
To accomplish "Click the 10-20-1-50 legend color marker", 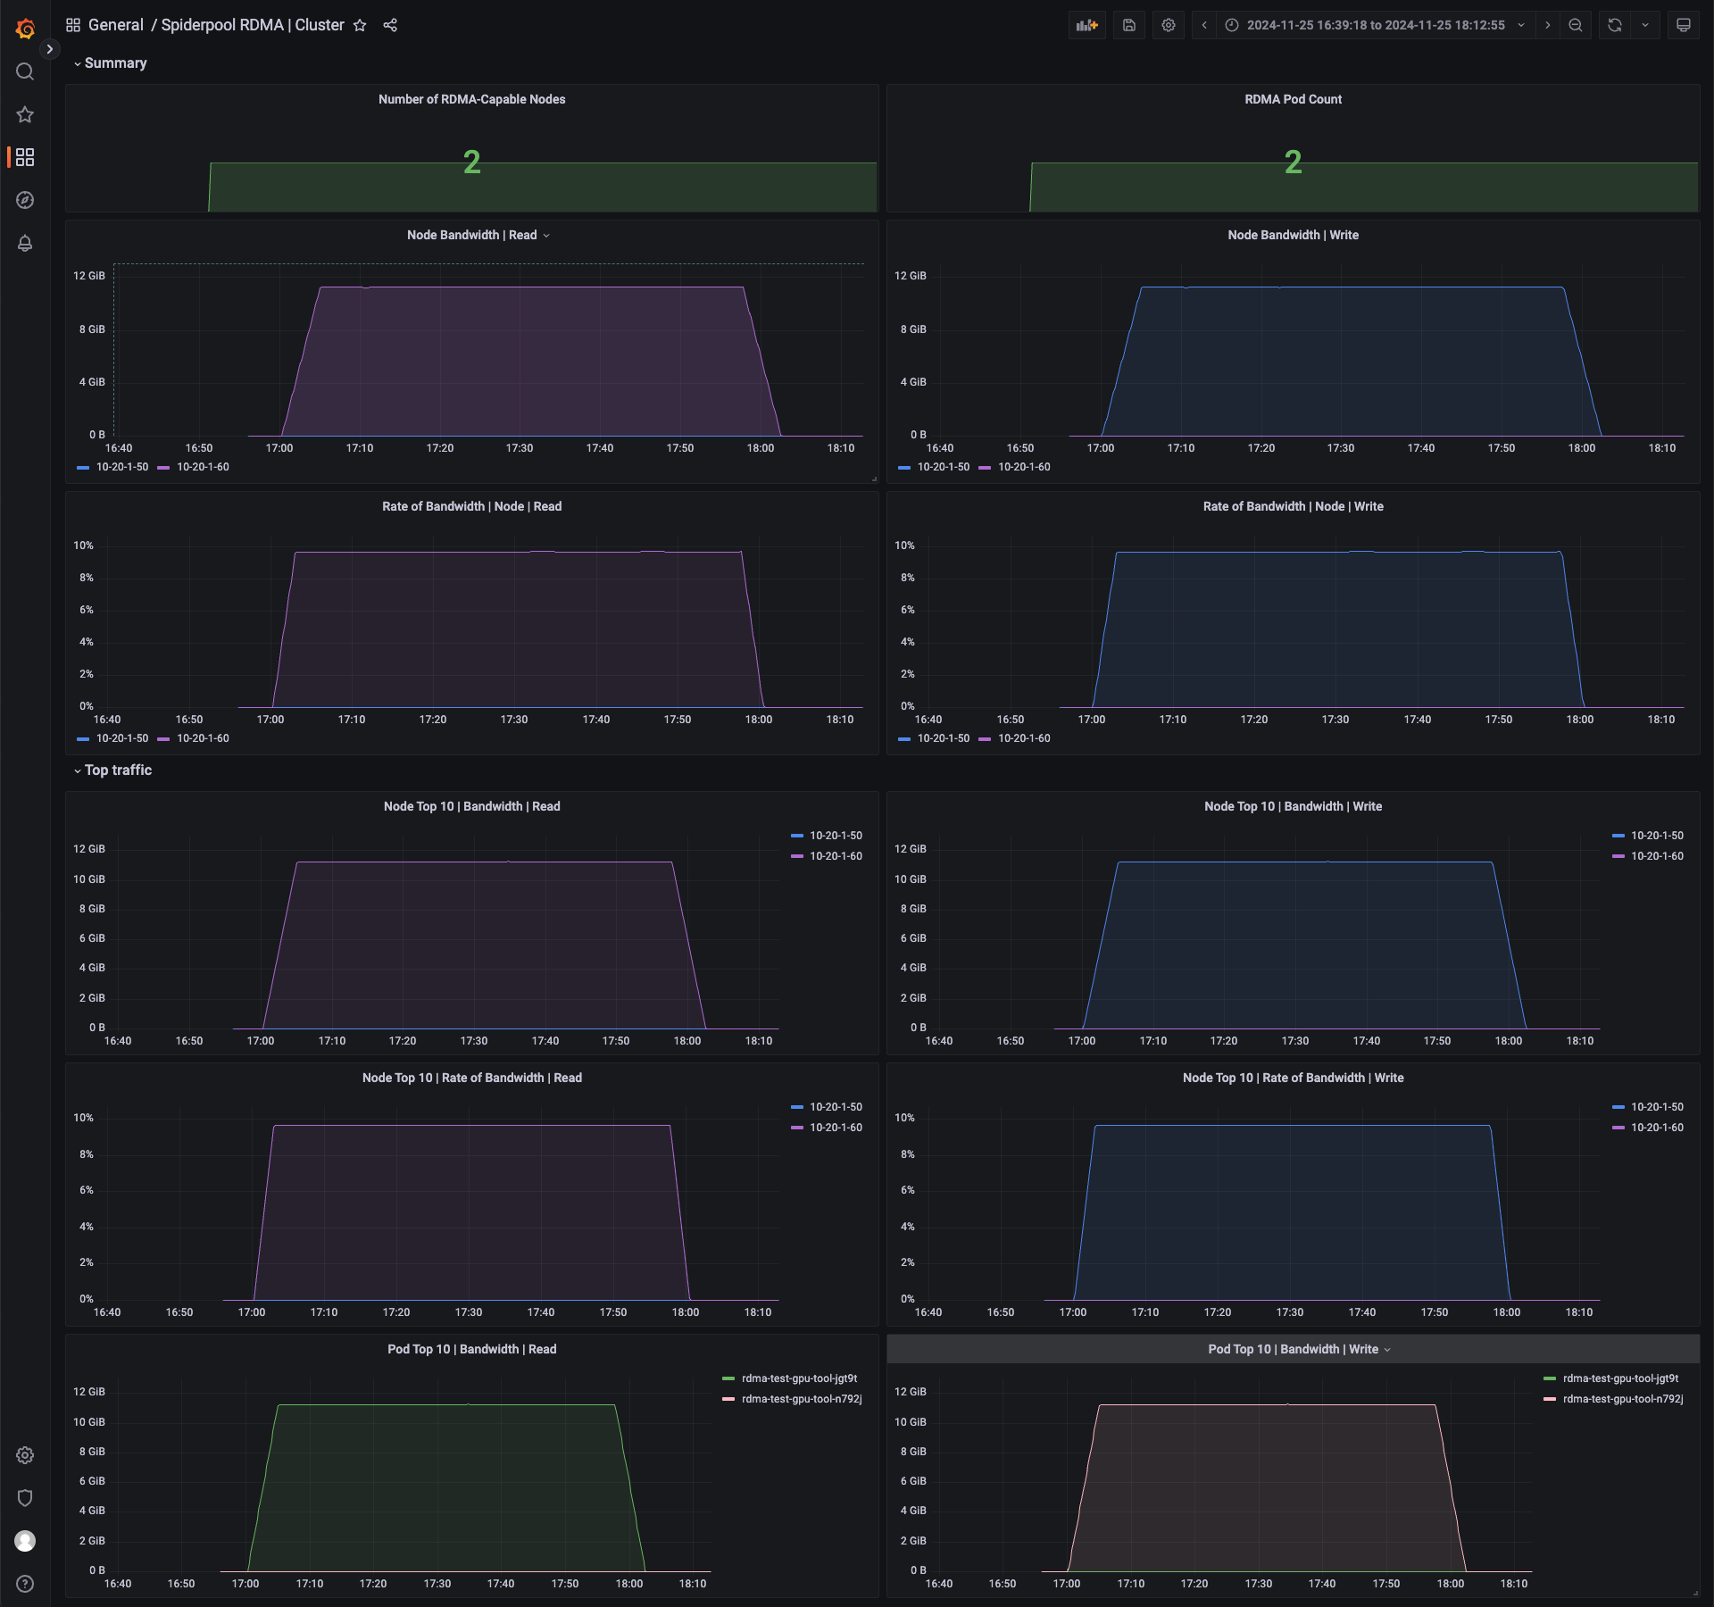I will coord(84,467).
